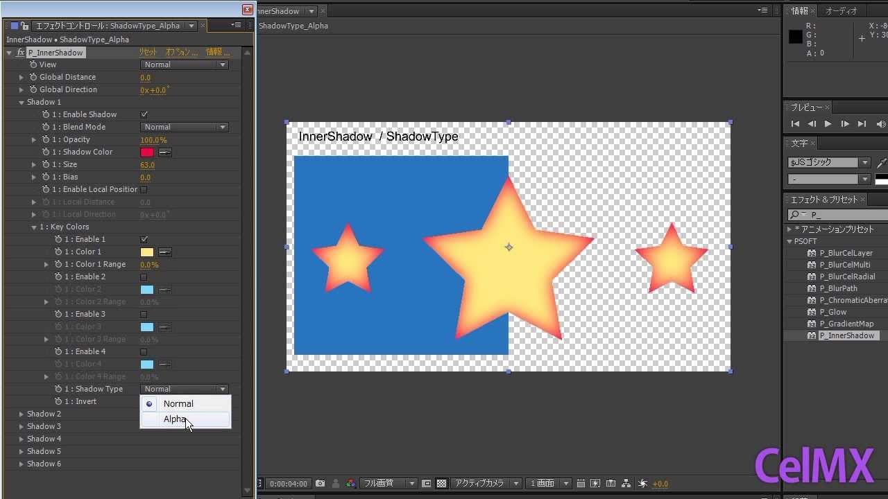Toggle the Global Direction stopwatch icon
The image size is (888, 499).
[33, 89]
